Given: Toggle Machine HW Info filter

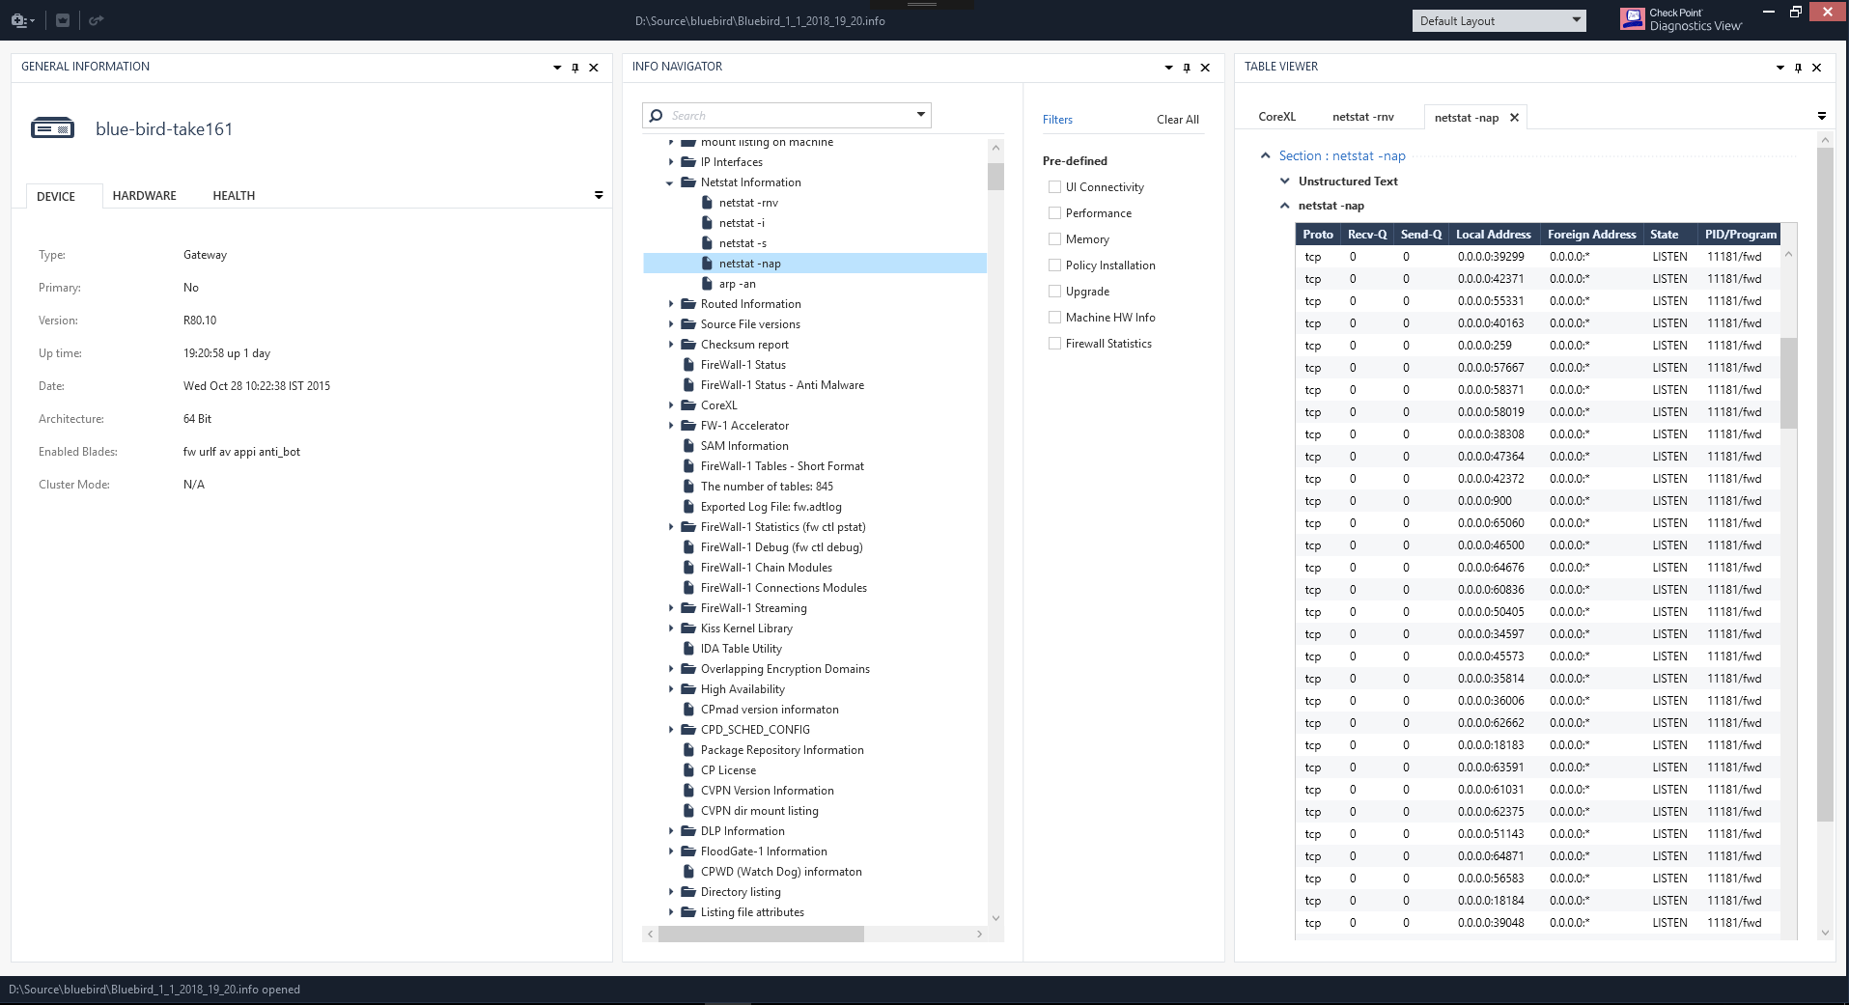Looking at the screenshot, I should click(x=1054, y=318).
